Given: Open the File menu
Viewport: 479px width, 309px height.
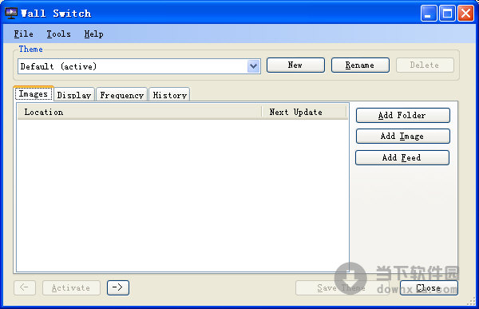Looking at the screenshot, I should click(23, 34).
